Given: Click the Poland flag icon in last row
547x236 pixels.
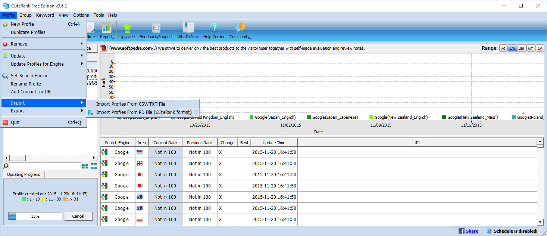Looking at the screenshot, I should pos(140,219).
